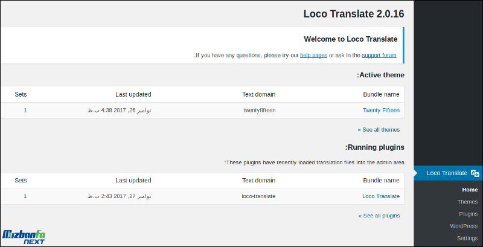Open Loco Translate Settings submenu item

click(467, 238)
